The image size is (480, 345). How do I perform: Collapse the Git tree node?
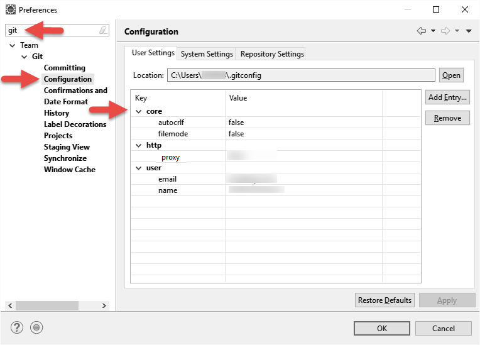pyautogui.click(x=24, y=57)
